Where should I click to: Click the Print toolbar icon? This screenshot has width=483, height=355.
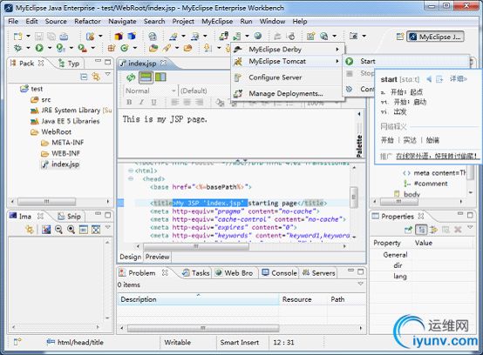click(64, 37)
